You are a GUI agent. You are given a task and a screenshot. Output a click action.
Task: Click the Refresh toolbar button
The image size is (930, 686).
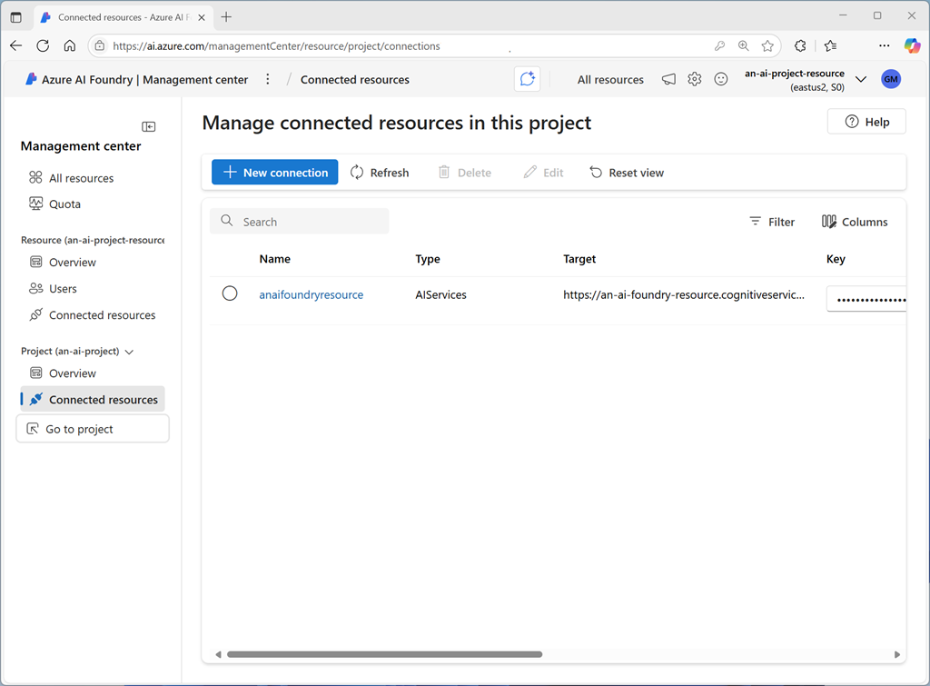pos(380,173)
